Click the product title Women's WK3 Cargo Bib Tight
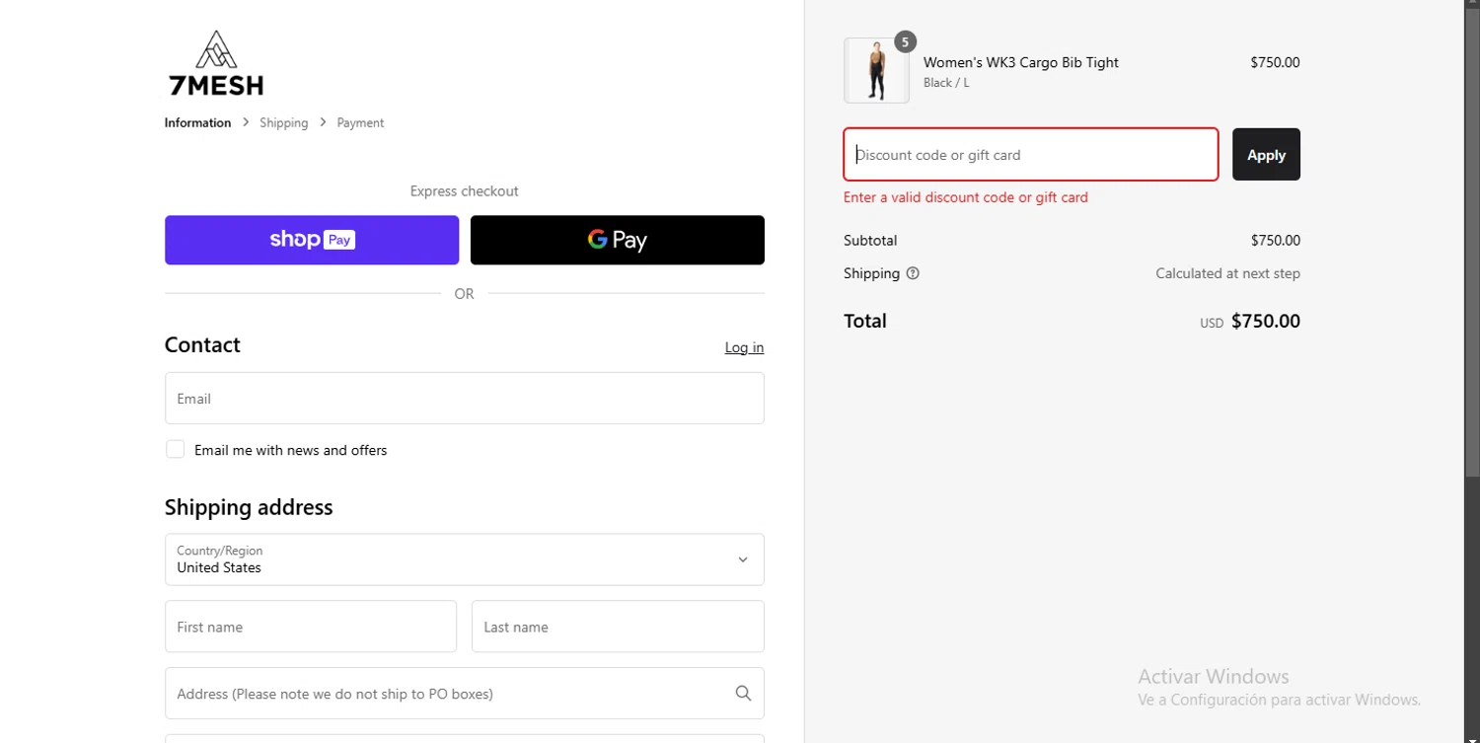Screen dimensions: 1480x743 click(x=1021, y=62)
